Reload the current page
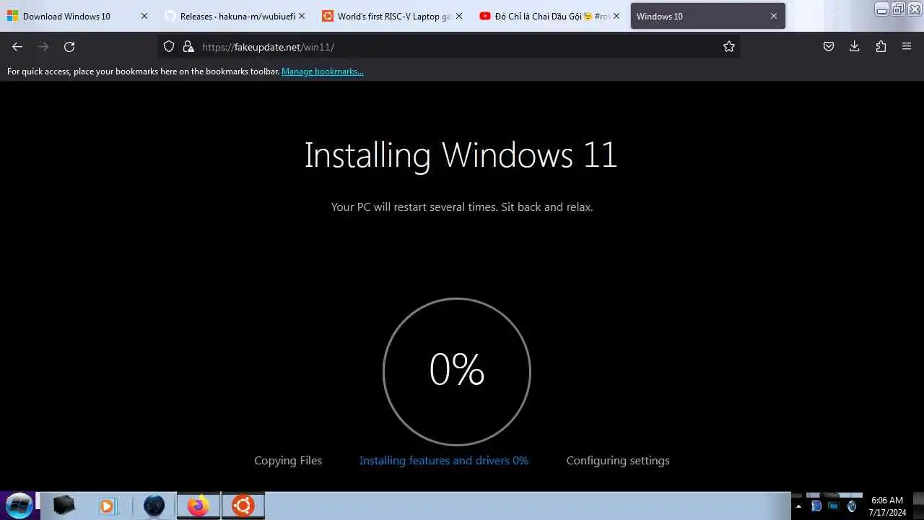Screen dimensions: 924x520 point(69,46)
